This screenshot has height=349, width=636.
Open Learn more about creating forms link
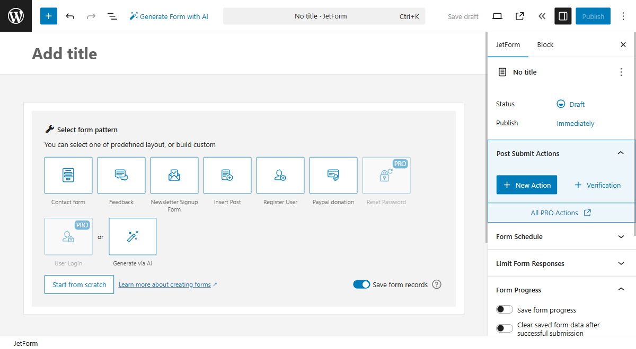pos(167,284)
